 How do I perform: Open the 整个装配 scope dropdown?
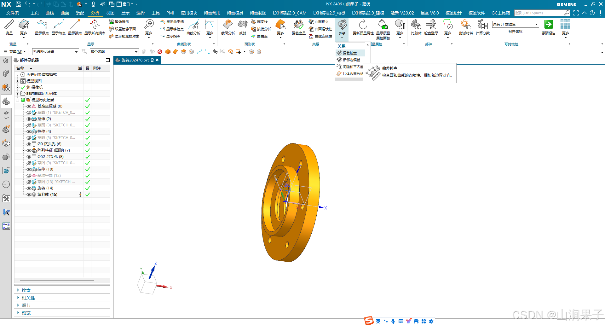[114, 52]
